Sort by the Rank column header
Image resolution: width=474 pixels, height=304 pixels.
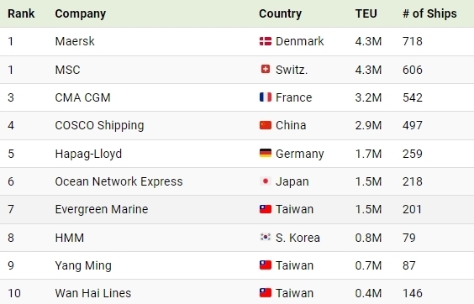coord(21,13)
